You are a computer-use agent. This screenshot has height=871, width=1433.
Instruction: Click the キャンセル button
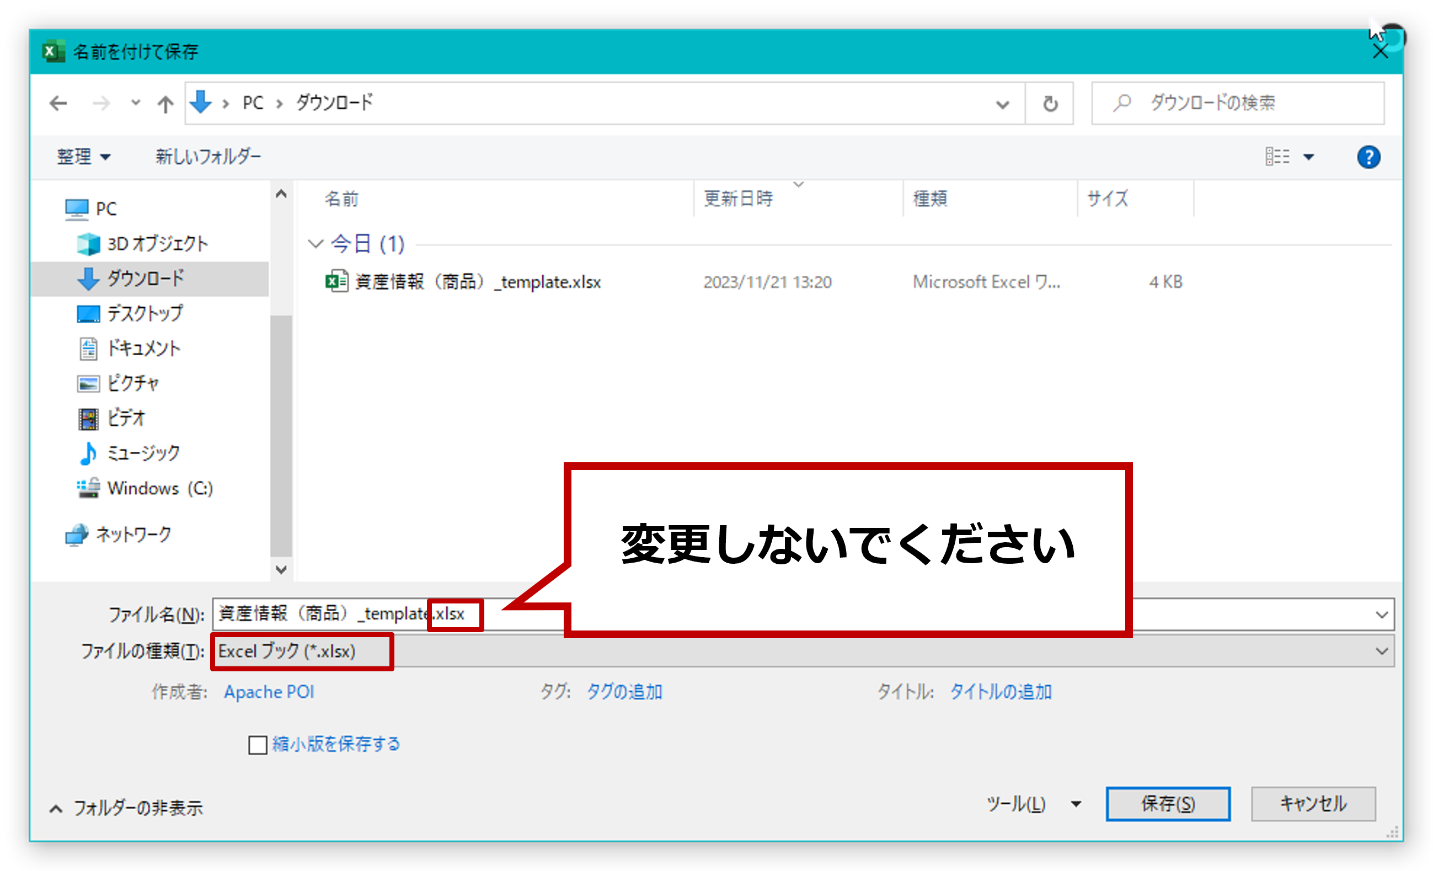point(1313,804)
